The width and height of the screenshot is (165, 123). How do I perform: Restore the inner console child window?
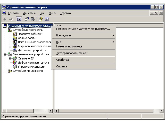156,13
